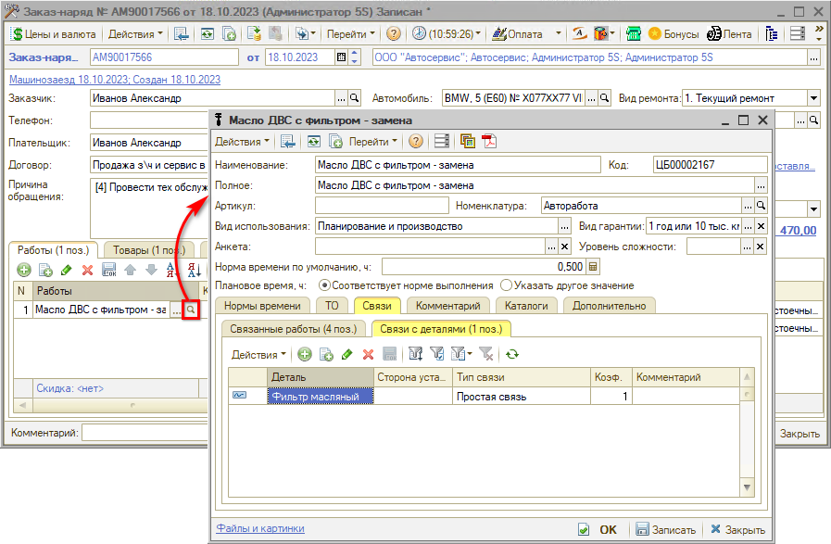Switch to the Комментарий tab
Screen dimensions: 831x544
(x=447, y=306)
